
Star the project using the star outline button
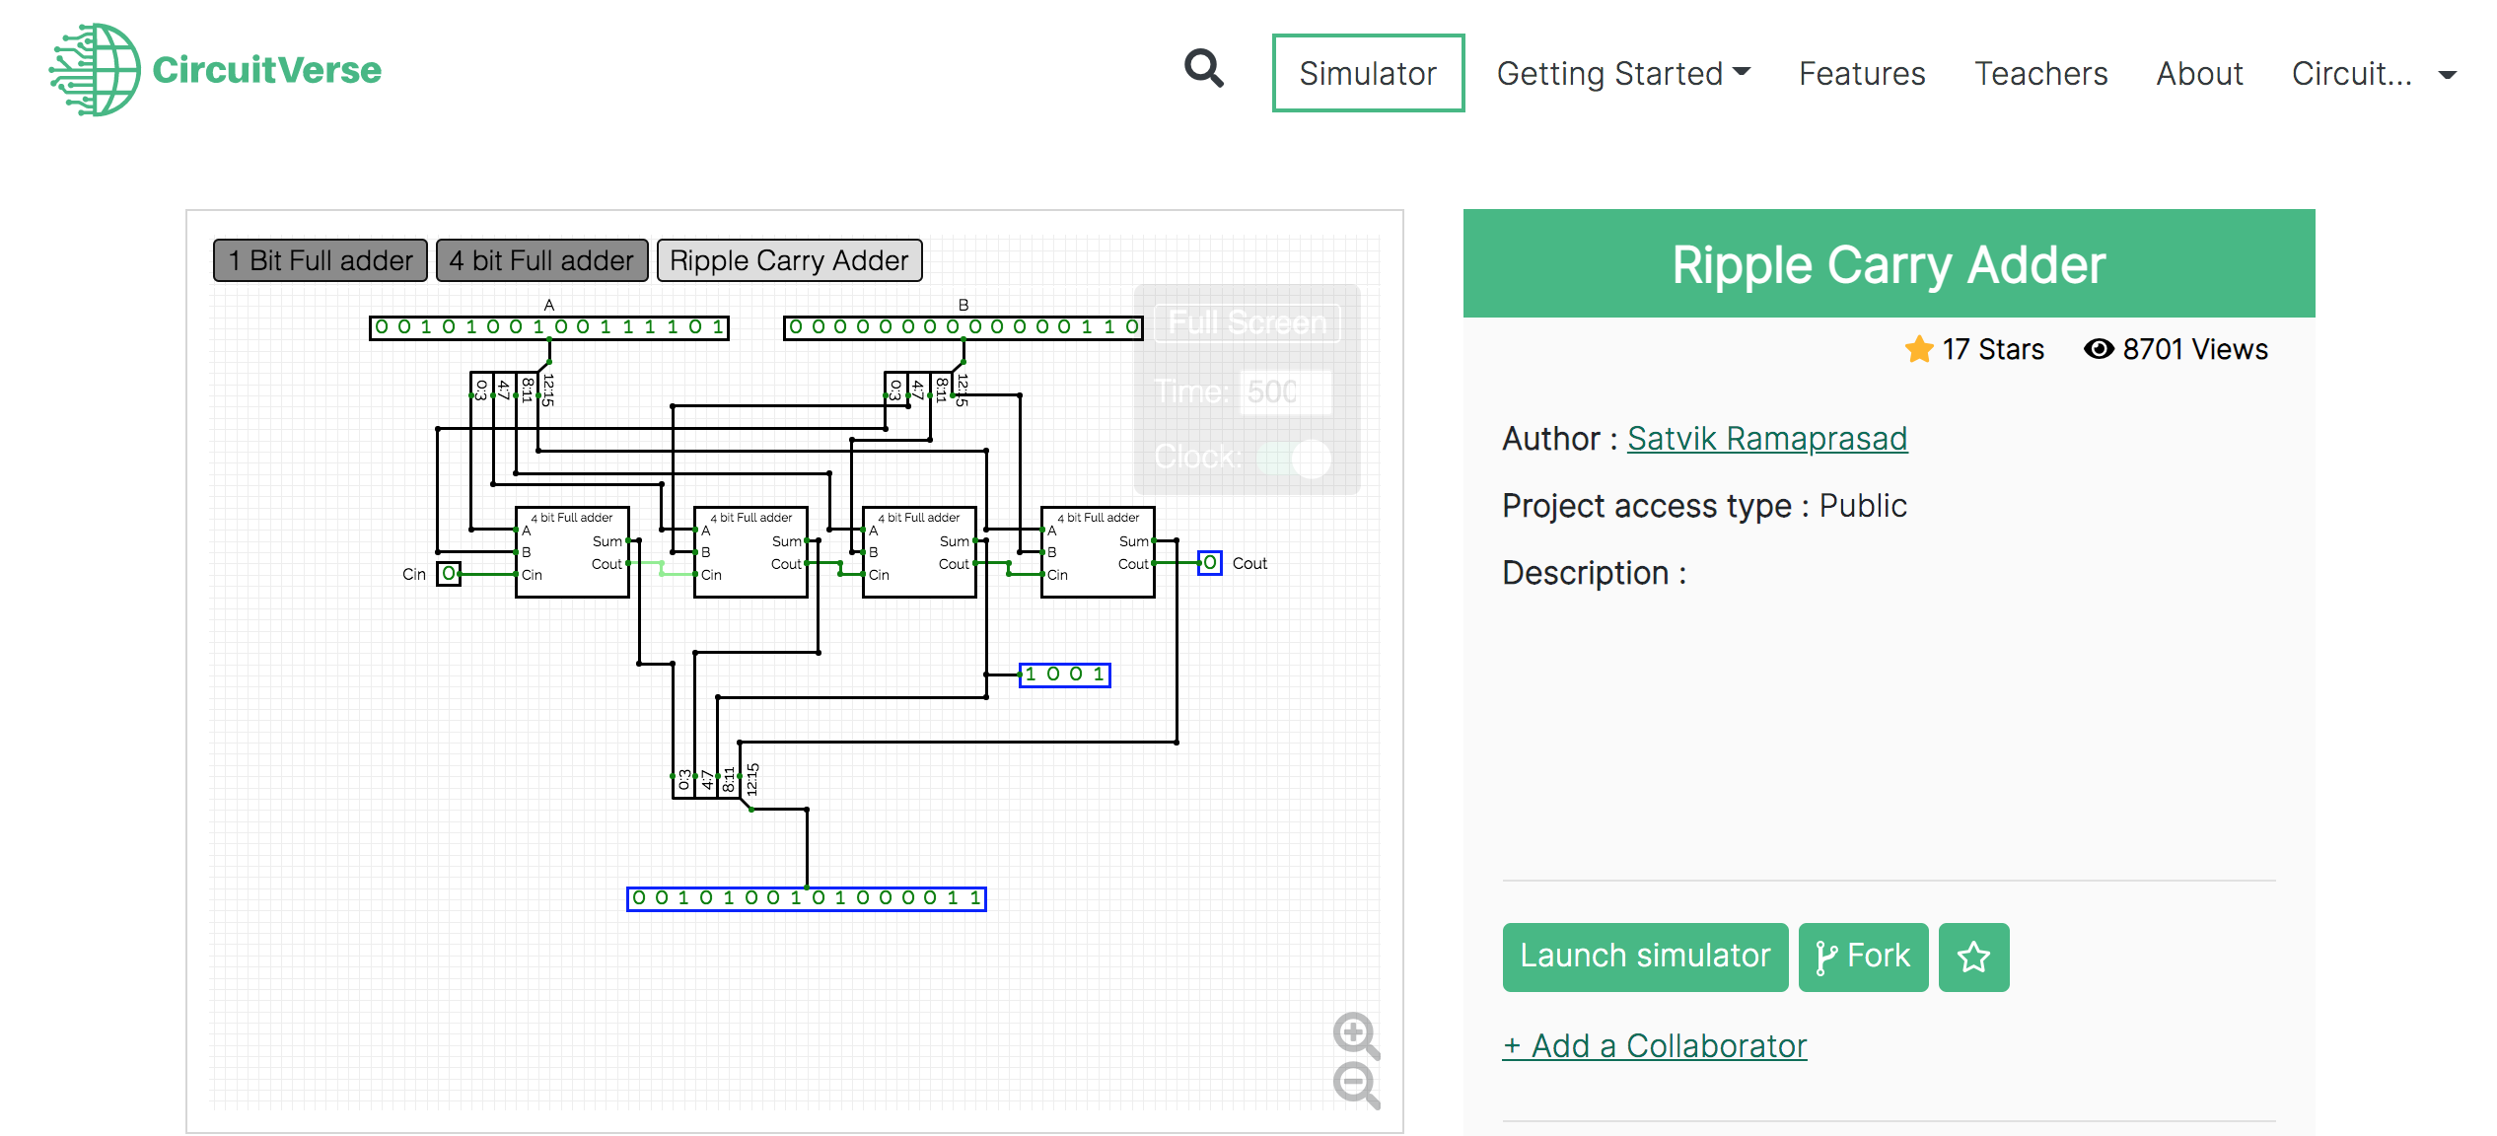point(1972,956)
